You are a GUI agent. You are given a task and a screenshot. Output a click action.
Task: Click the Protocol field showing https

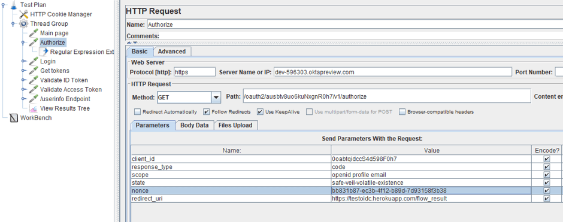coord(195,72)
